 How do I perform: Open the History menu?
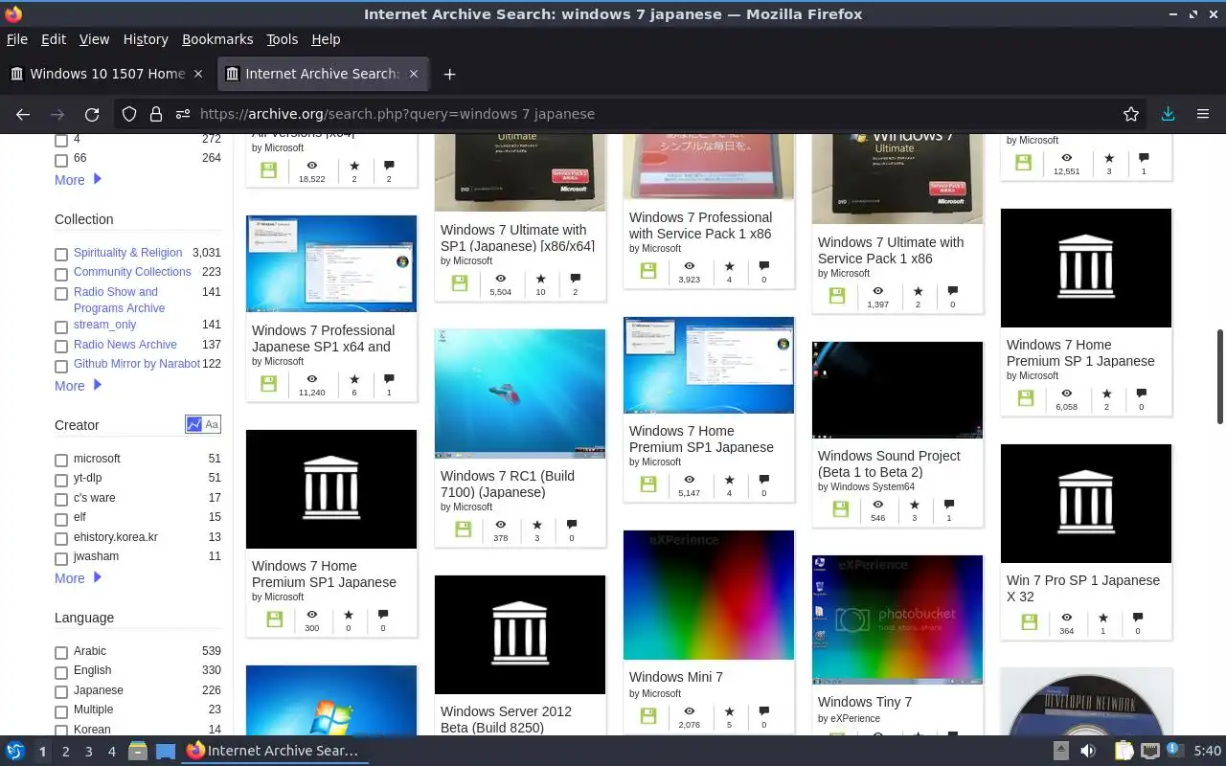pos(146,39)
